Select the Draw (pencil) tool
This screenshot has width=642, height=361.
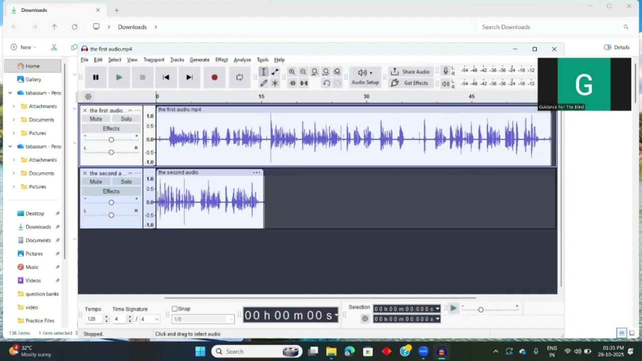[263, 83]
